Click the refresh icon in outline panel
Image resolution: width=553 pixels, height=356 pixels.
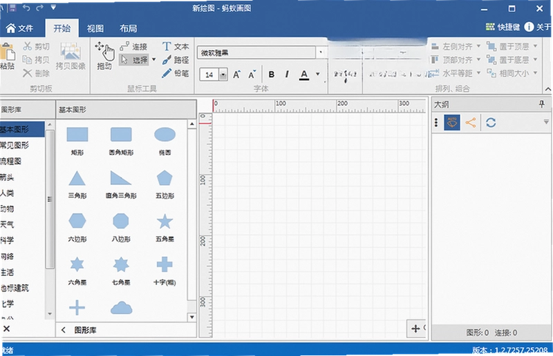pos(491,123)
